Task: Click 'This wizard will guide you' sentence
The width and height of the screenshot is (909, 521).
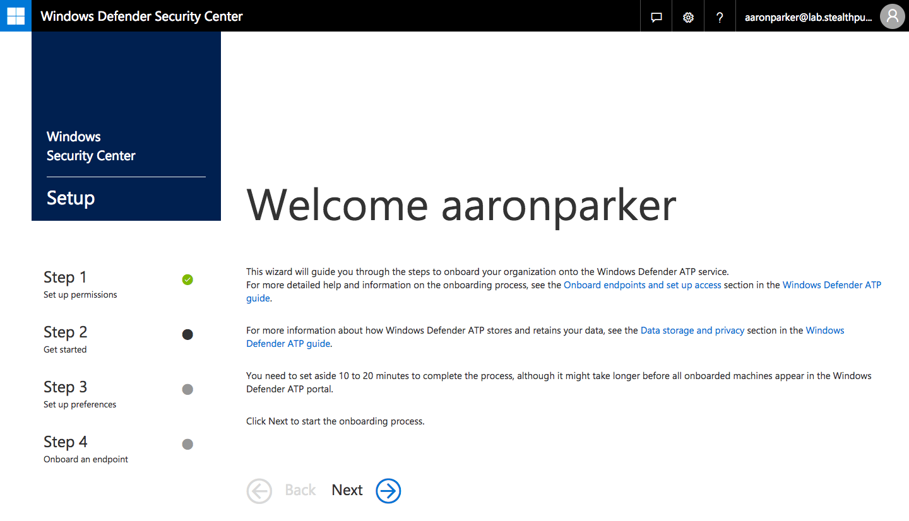Action: click(487, 272)
